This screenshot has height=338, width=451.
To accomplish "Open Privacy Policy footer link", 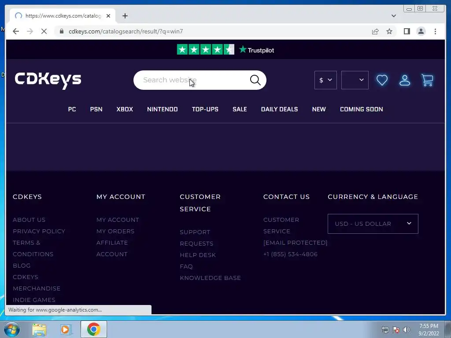I will pos(39,231).
